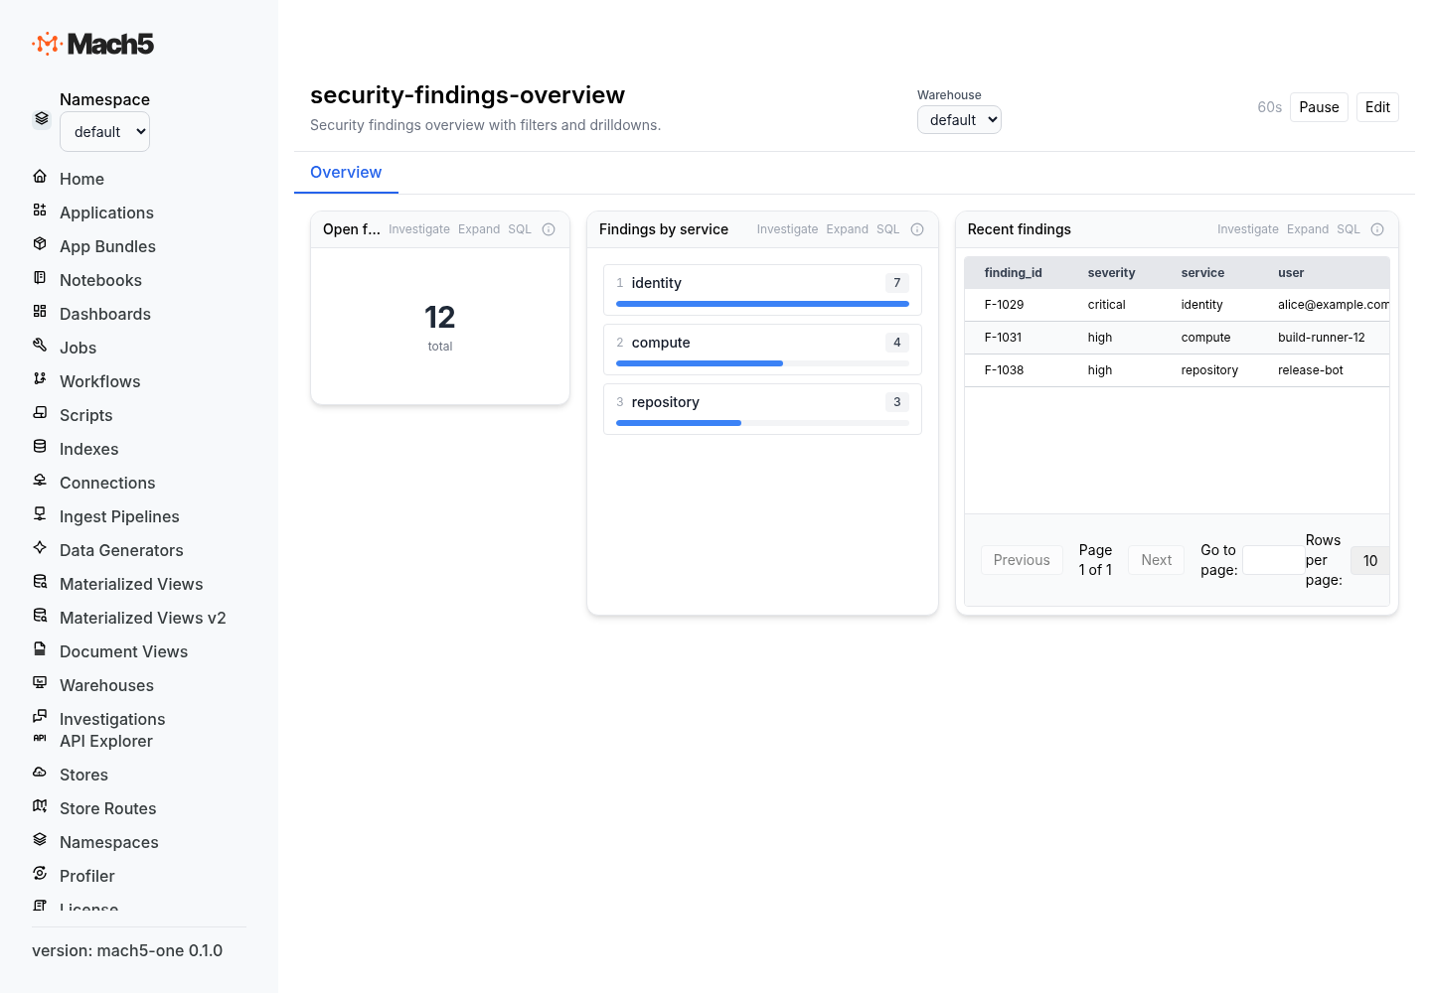Switch to the Overview tab
The width and height of the screenshot is (1431, 993).
tap(346, 173)
